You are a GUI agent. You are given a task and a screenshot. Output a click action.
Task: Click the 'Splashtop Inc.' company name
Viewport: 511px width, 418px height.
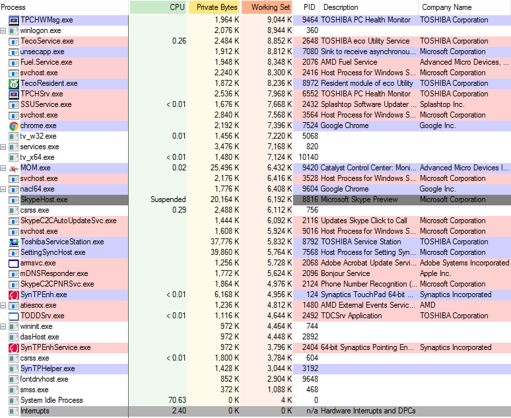(442, 104)
